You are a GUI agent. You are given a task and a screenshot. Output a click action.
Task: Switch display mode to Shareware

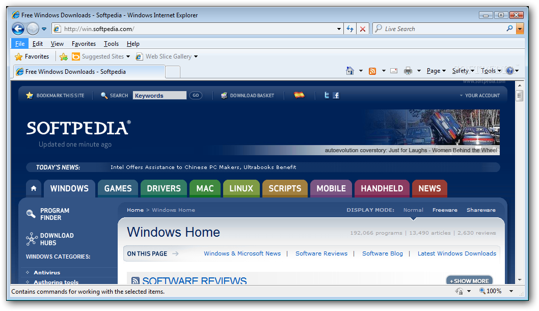point(481,210)
